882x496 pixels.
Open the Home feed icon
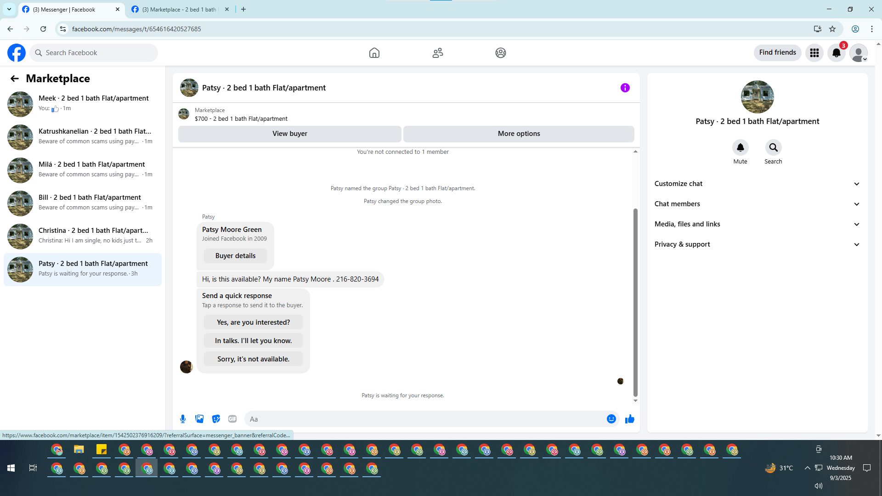click(374, 53)
